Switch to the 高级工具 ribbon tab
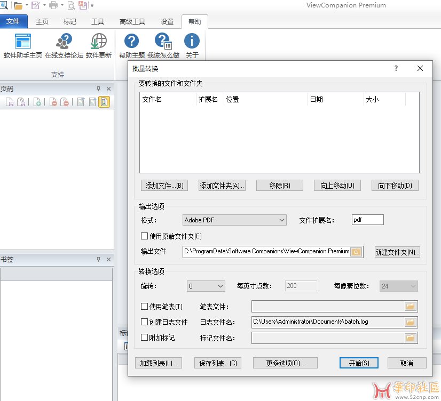 click(x=132, y=22)
